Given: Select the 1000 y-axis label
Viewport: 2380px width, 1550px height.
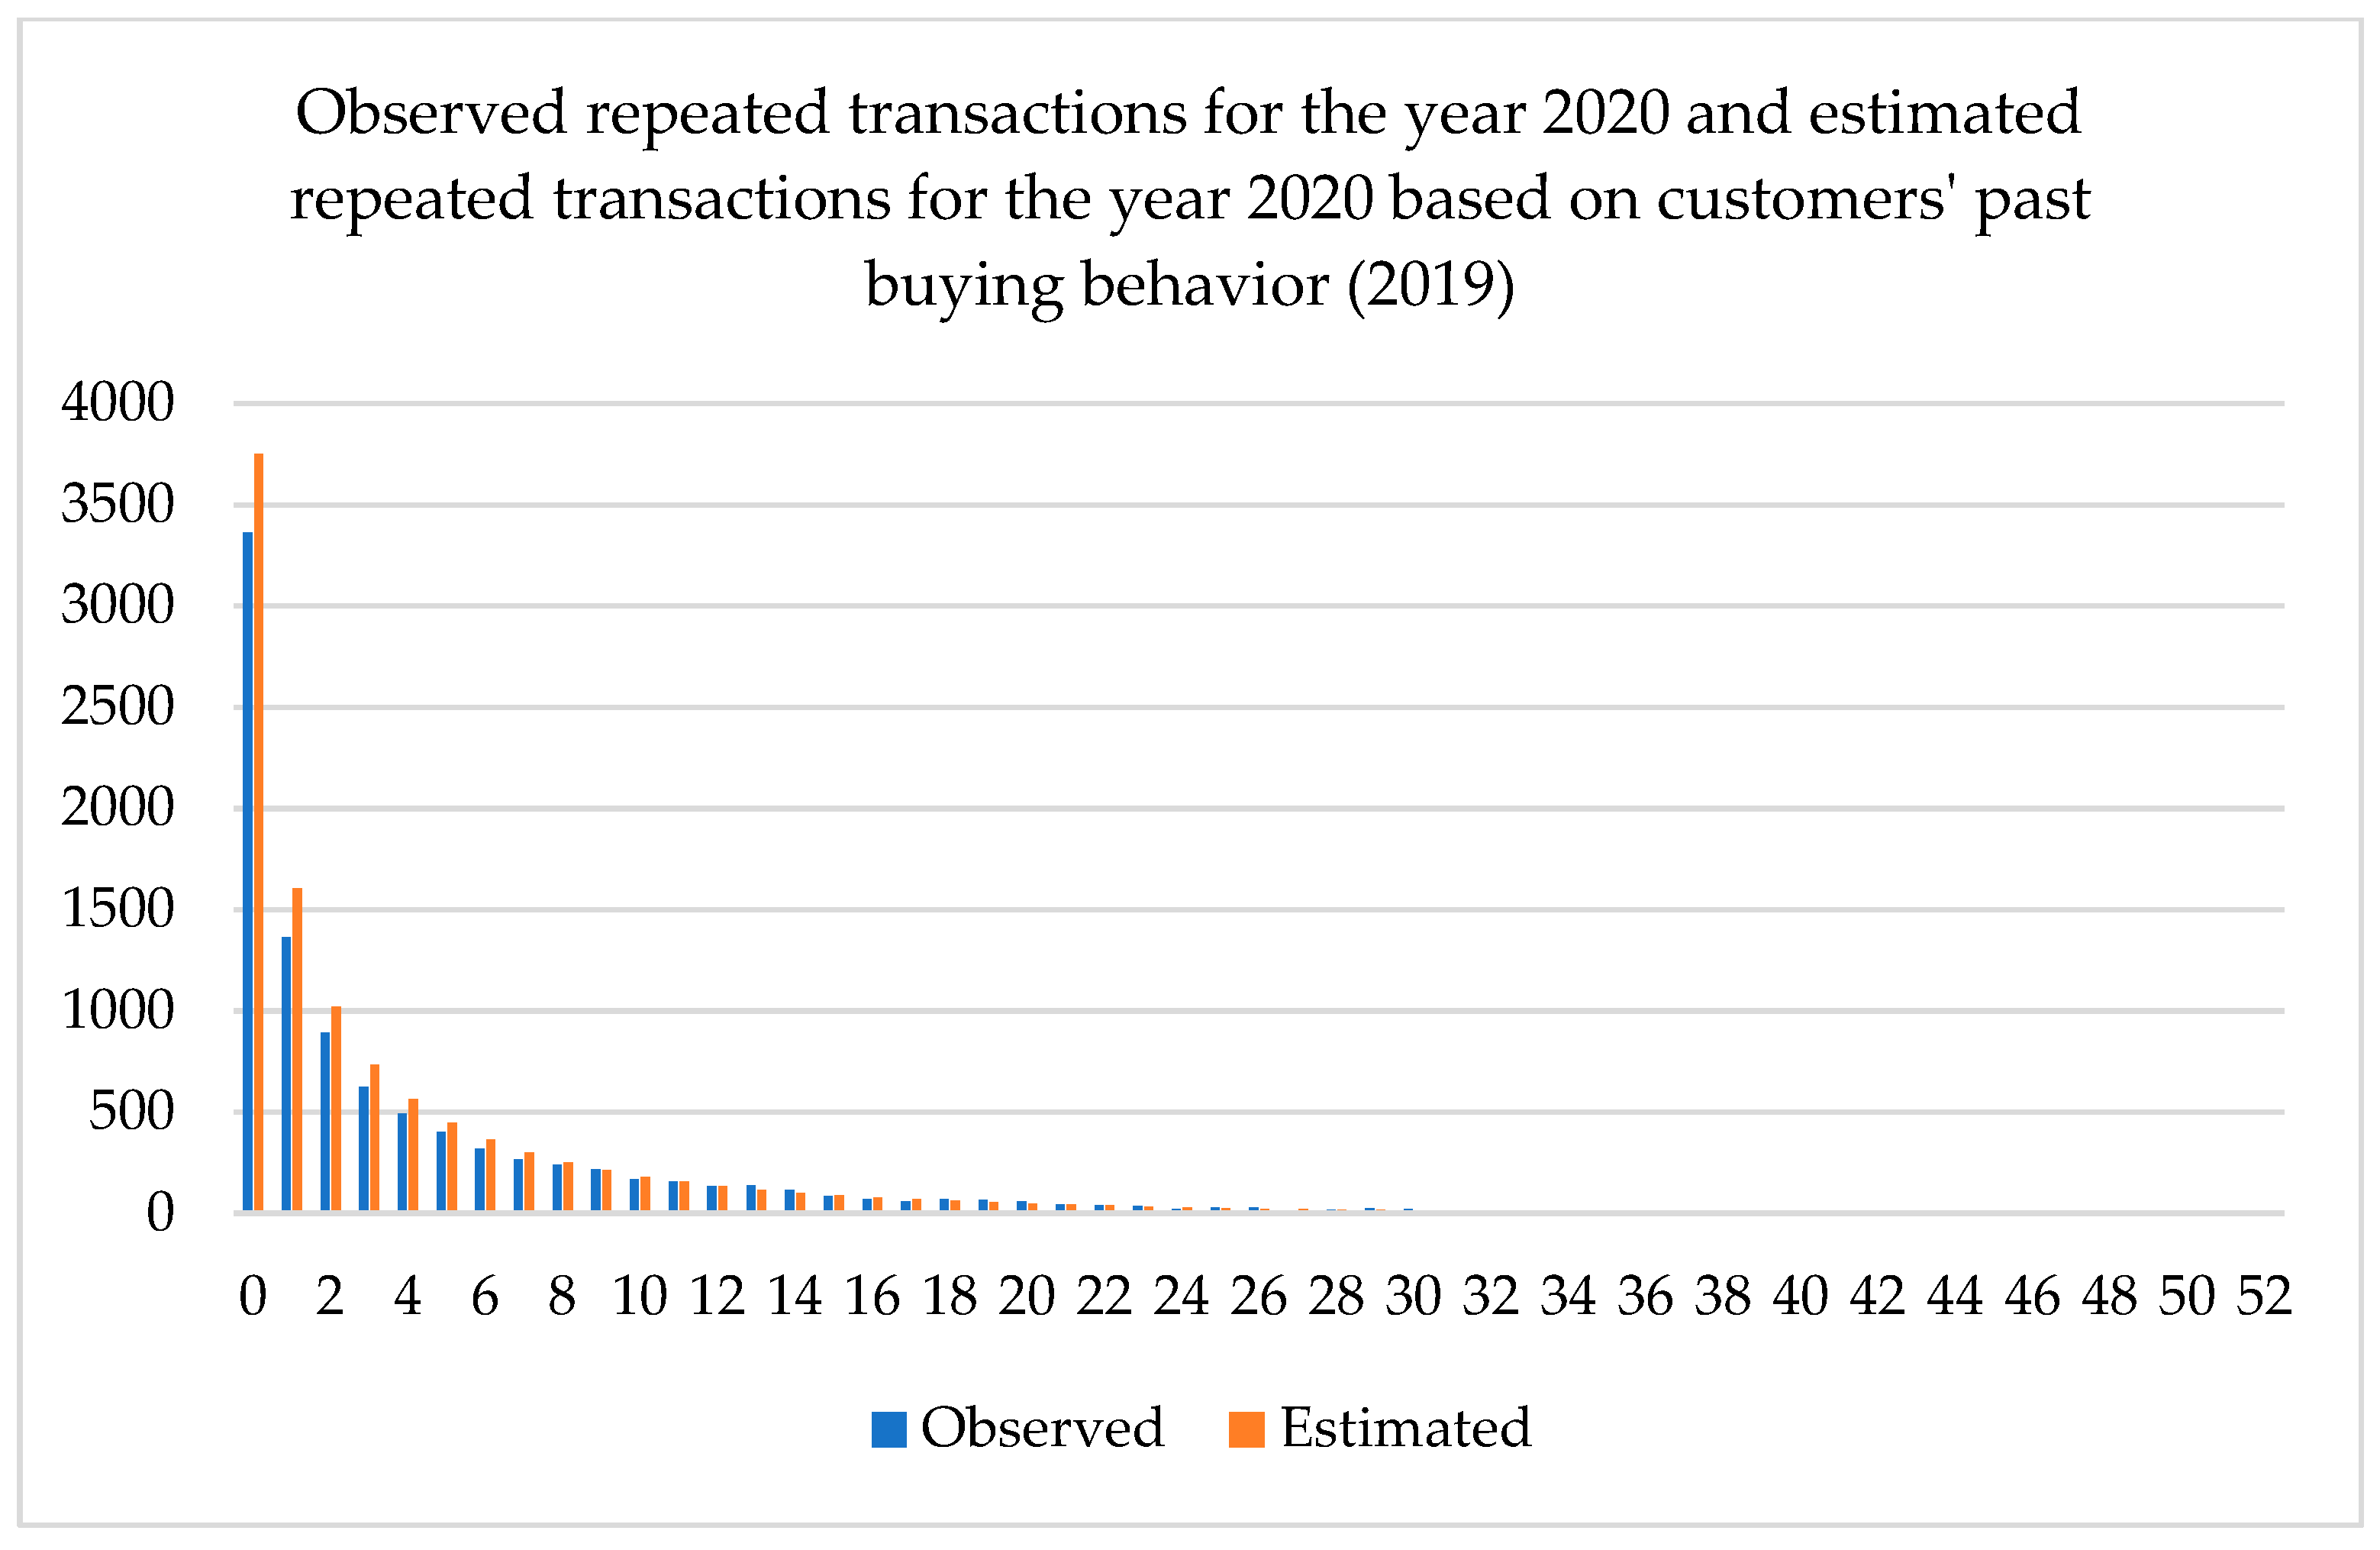Looking at the screenshot, I should (118, 1011).
